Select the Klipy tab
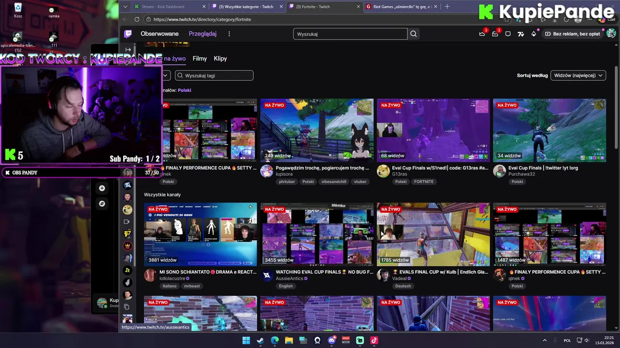 click(x=220, y=58)
